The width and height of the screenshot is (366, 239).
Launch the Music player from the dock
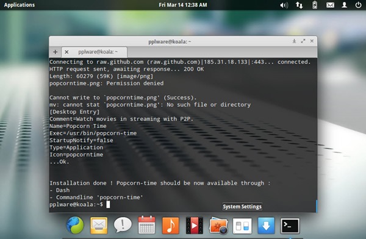click(170, 226)
